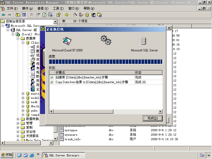This screenshot has height=159, width=212.
Task: Expand the pubs database node
Action: tap(23, 111)
